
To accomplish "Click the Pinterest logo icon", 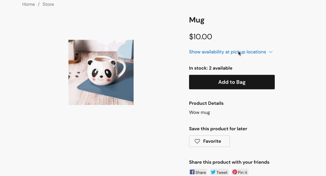I will pyautogui.click(x=235, y=172).
